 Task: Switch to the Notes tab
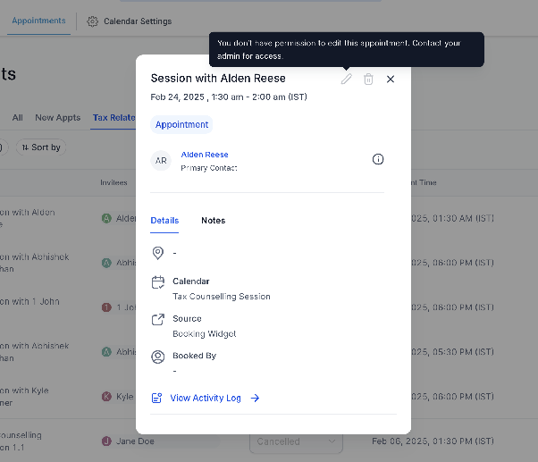point(213,221)
